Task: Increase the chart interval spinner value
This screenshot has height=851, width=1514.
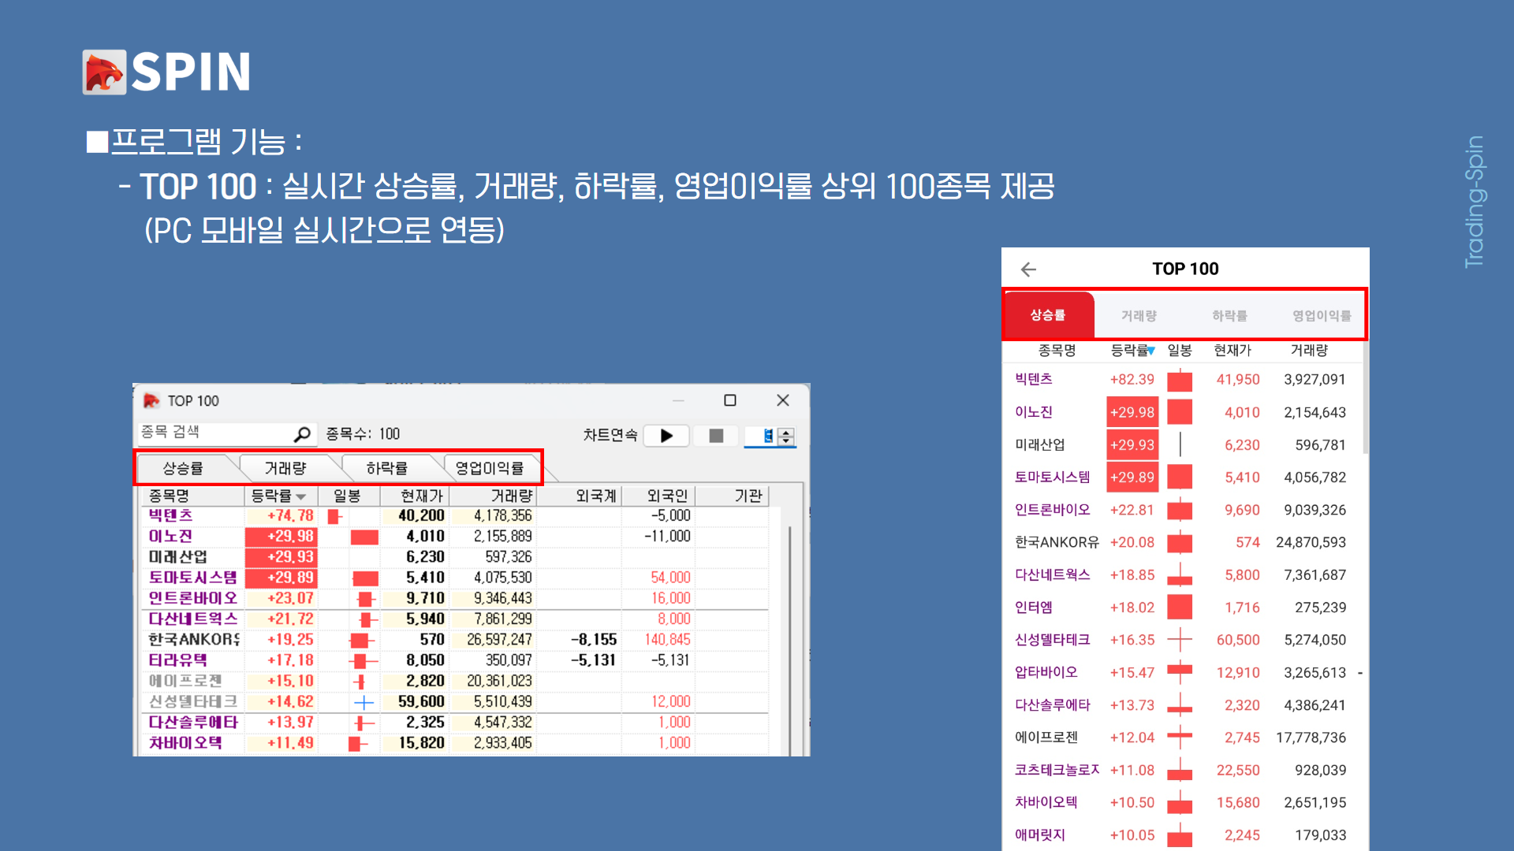Action: coord(786,432)
